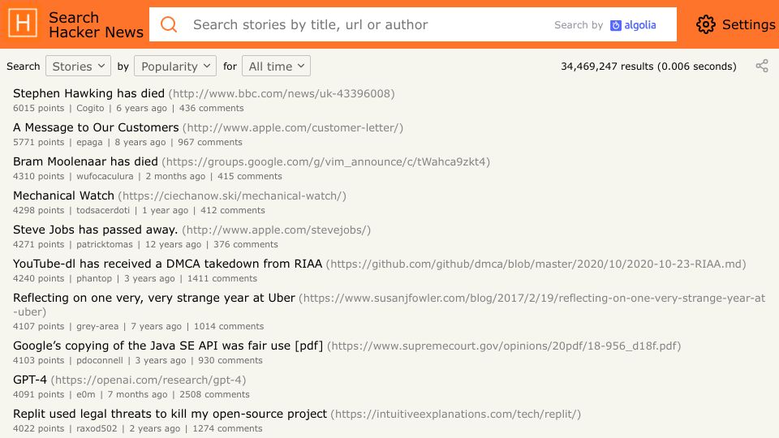Screen dimensions: 779x438
Task: Click 6015 points on Hawking story
Action: point(39,108)
